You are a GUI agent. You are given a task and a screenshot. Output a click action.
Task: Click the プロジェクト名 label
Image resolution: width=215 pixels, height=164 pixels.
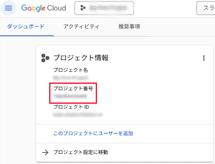pyautogui.click(x=71, y=70)
